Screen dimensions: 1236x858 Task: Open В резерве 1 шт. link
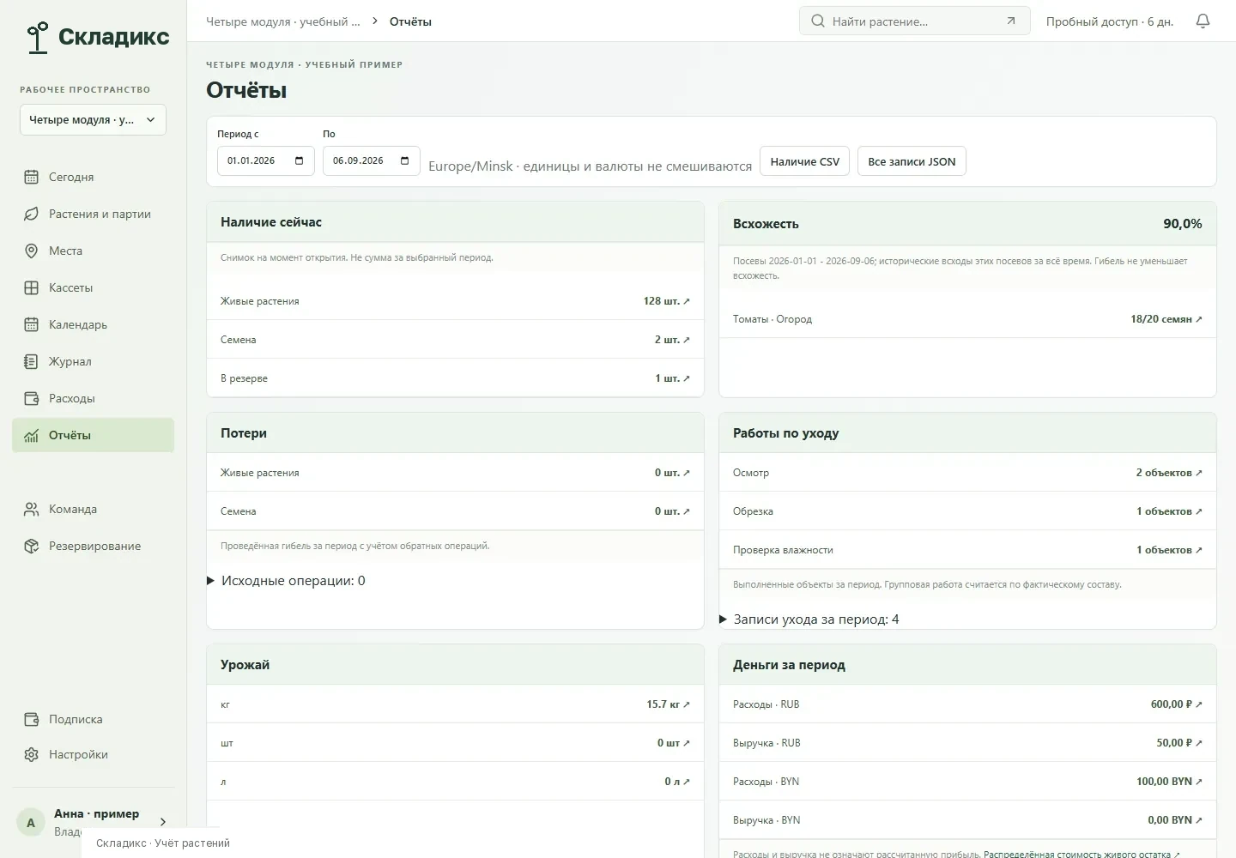click(x=672, y=378)
